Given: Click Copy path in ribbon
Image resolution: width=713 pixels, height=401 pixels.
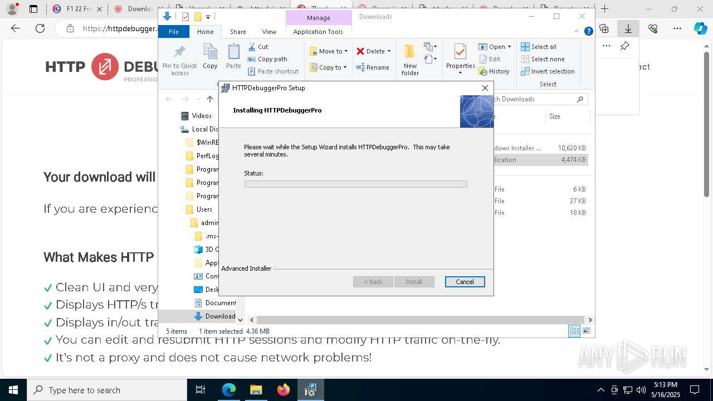Looking at the screenshot, I should coord(267,59).
